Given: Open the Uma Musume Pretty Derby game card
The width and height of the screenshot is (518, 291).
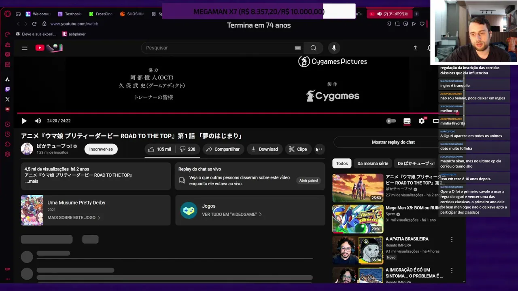Looking at the screenshot, I should pyautogui.click(x=96, y=210).
